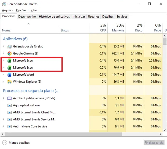Expand the Google Chrome (9) process group
Screen dimensions: 167x149
[x=4, y=53]
